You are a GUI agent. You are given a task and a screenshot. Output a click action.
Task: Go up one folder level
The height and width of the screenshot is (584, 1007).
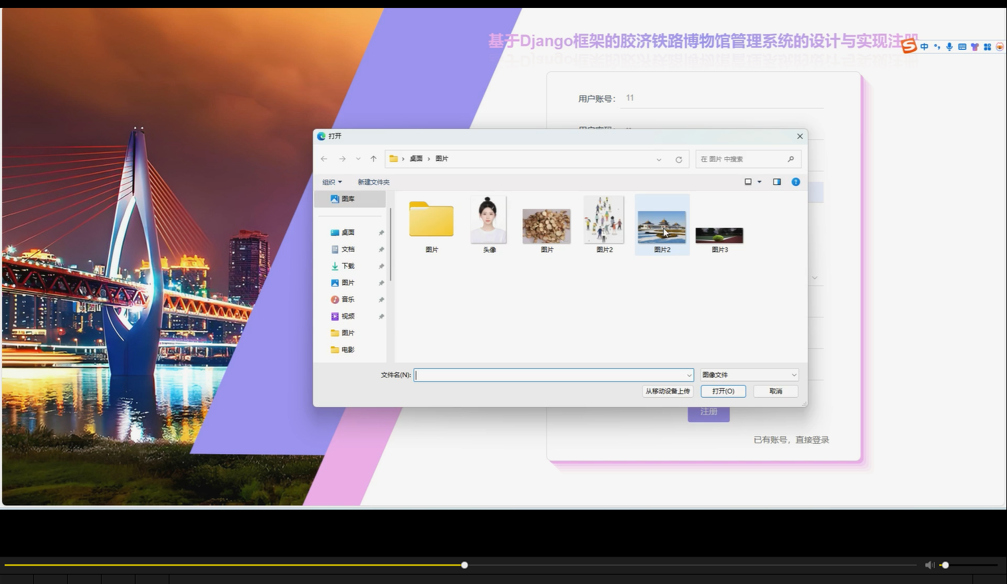pyautogui.click(x=373, y=159)
